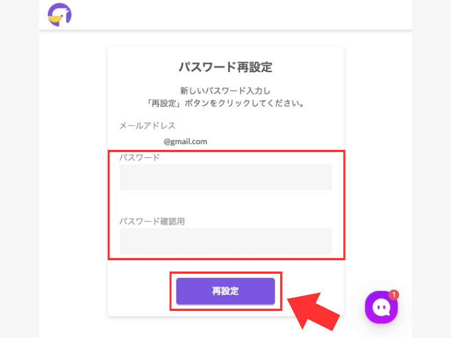The height and width of the screenshot is (338, 451).
Task: Click the ボタンをクリックしてください instruction line
Action: pyautogui.click(x=225, y=104)
